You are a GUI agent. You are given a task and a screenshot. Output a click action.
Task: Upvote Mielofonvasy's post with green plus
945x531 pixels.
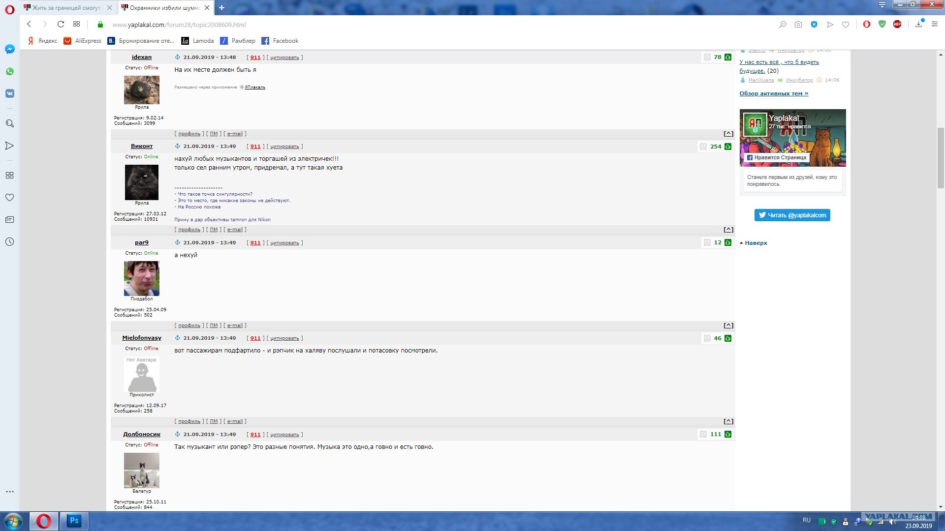[x=728, y=338]
